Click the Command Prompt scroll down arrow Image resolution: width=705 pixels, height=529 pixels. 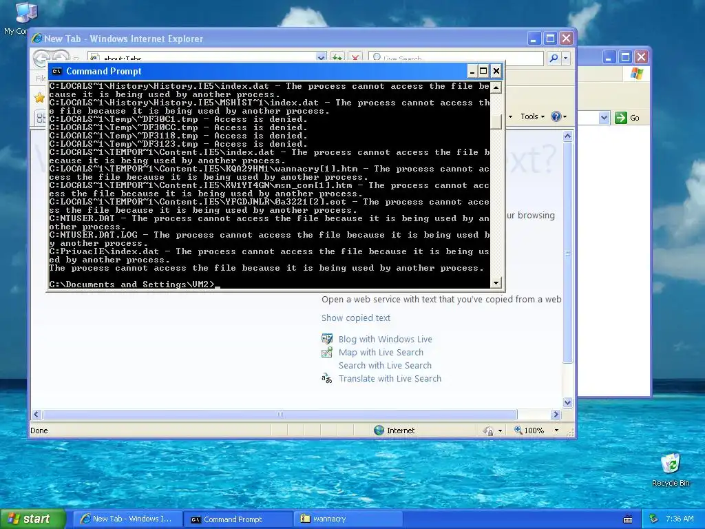[x=496, y=283]
